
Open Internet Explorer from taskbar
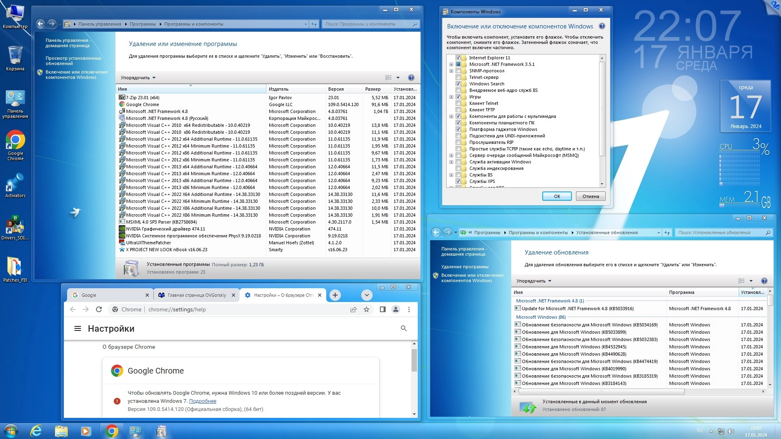click(36, 431)
